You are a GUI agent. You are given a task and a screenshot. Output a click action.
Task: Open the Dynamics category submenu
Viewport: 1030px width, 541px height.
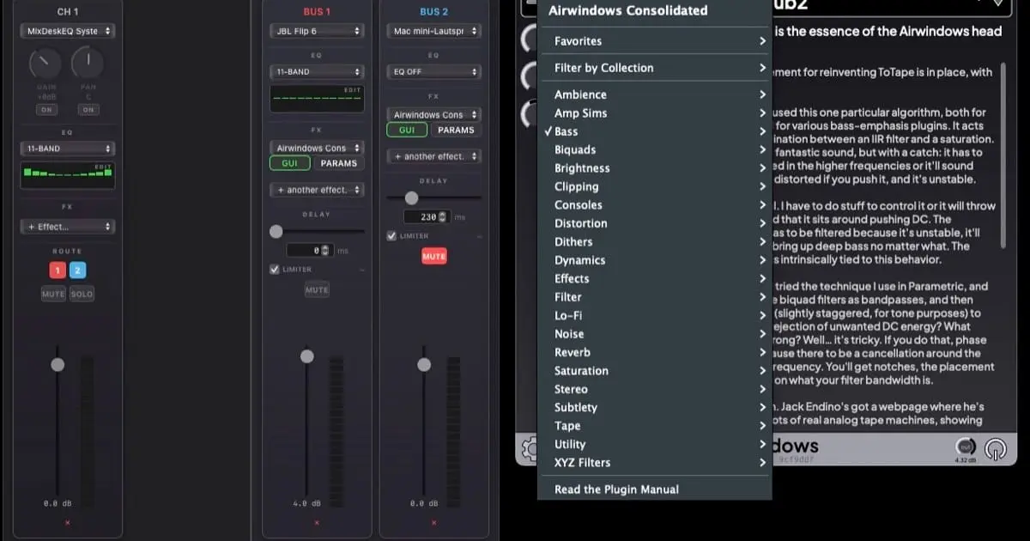pos(655,260)
